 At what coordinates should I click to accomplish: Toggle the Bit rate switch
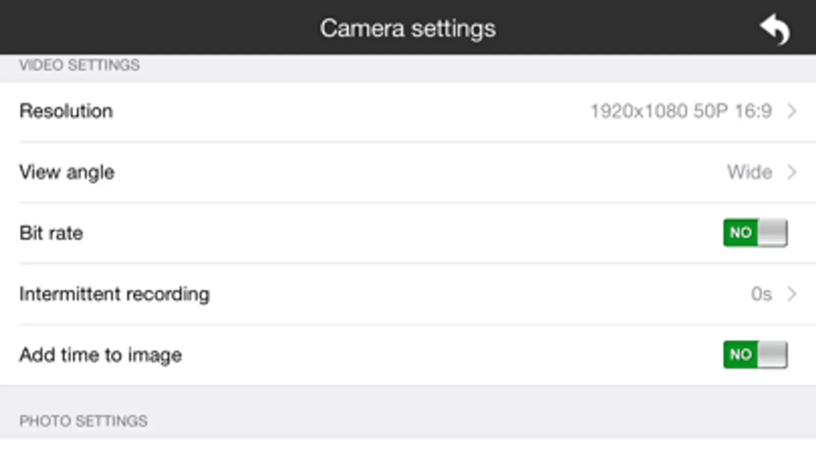point(755,233)
